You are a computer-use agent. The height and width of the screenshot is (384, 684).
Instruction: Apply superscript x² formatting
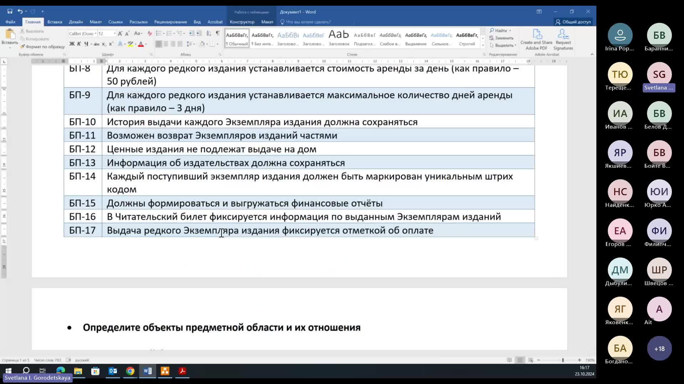pos(111,44)
